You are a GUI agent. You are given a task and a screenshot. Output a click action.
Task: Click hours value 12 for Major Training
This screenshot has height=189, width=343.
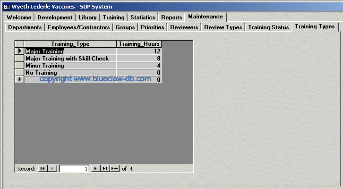[x=139, y=51]
